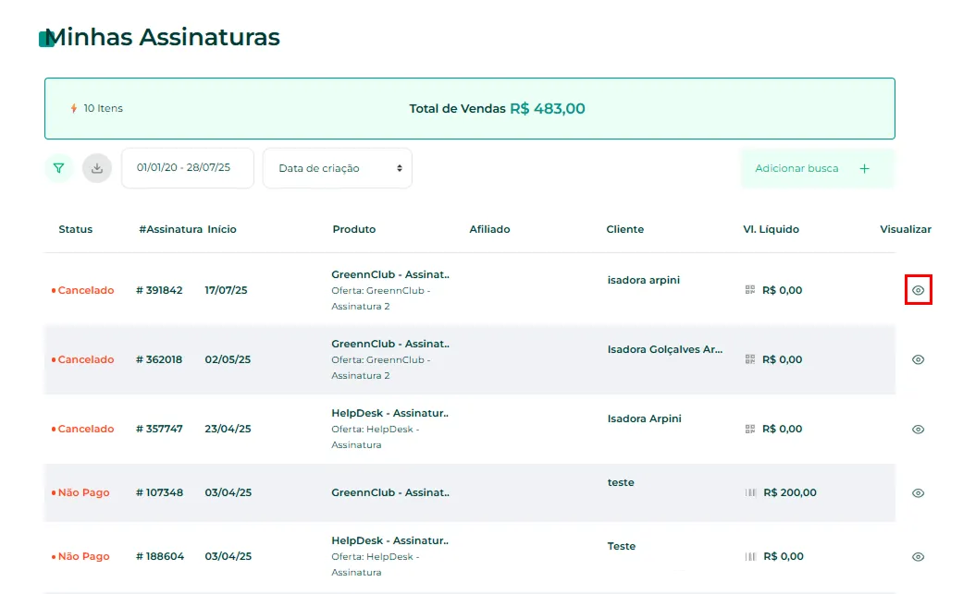Open the Data de criação dropdown
This screenshot has height=594, width=963.
click(x=337, y=168)
